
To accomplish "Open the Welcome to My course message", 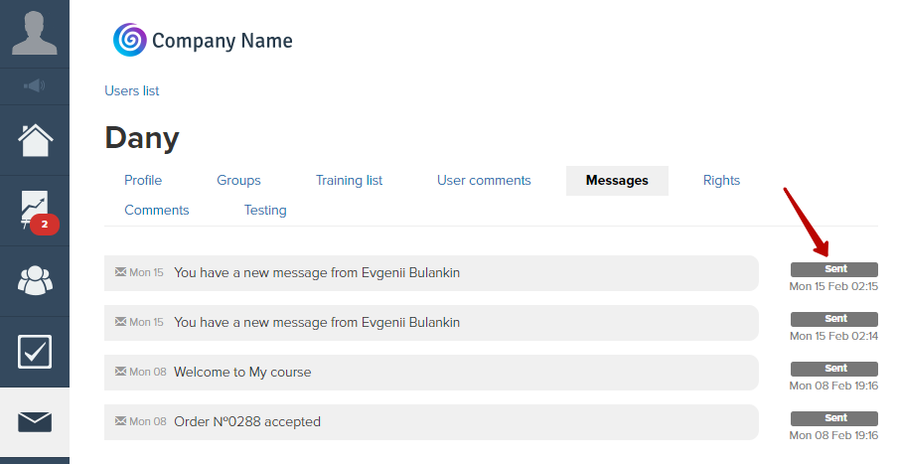I will [432, 373].
